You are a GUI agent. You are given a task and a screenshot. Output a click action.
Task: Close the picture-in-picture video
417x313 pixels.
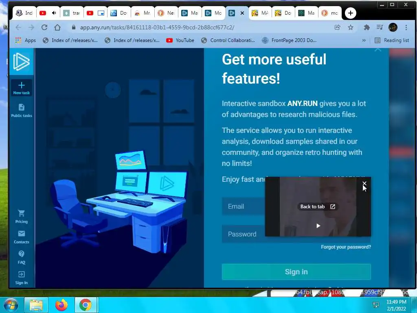[x=364, y=183]
